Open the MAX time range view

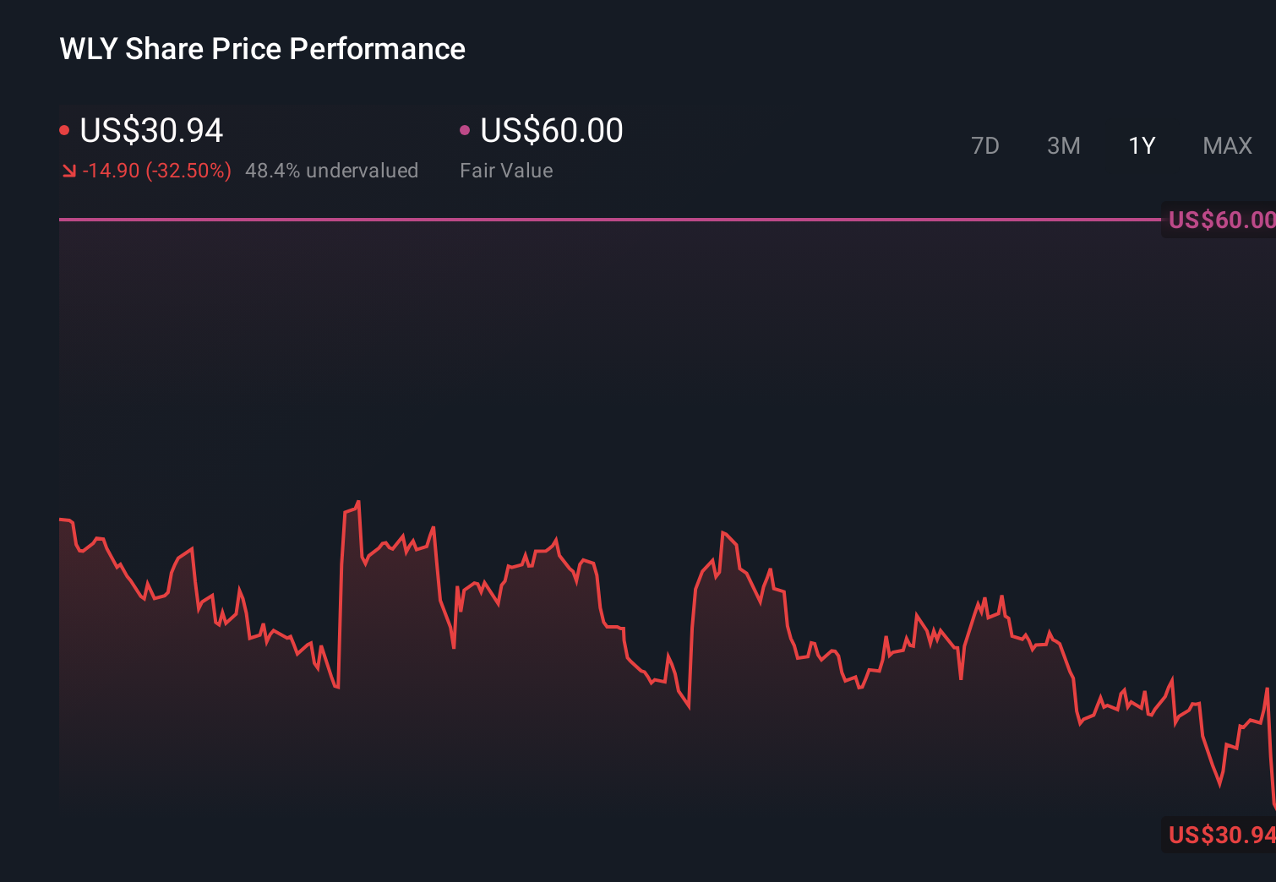1226,145
